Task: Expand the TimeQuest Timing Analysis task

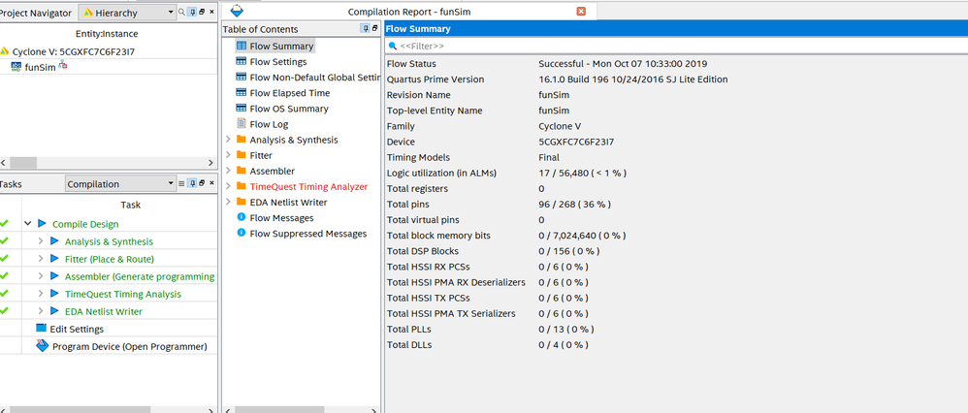Action: (41, 294)
